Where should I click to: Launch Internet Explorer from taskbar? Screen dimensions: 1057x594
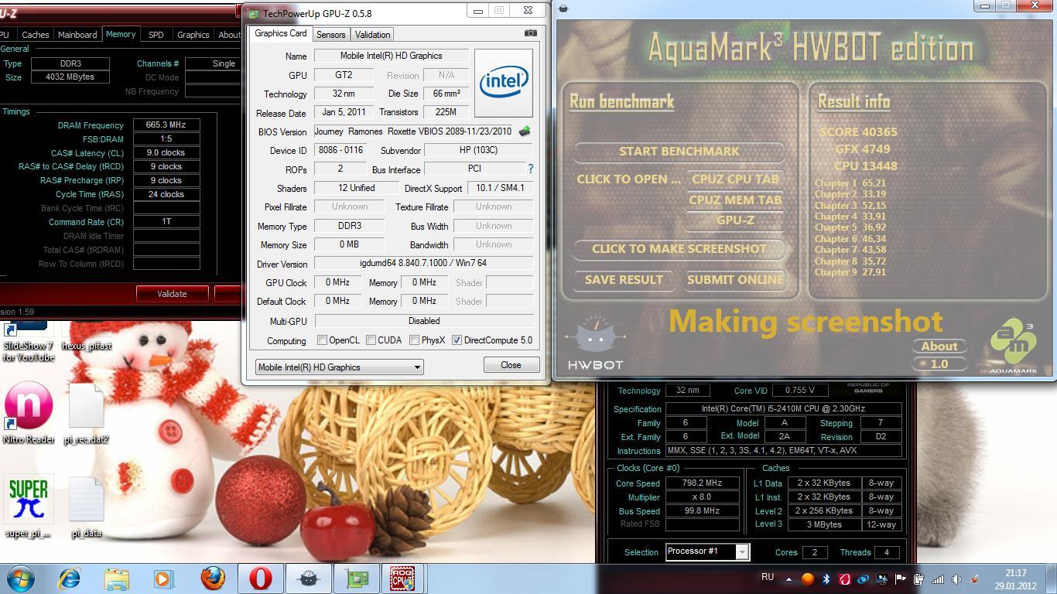[70, 579]
